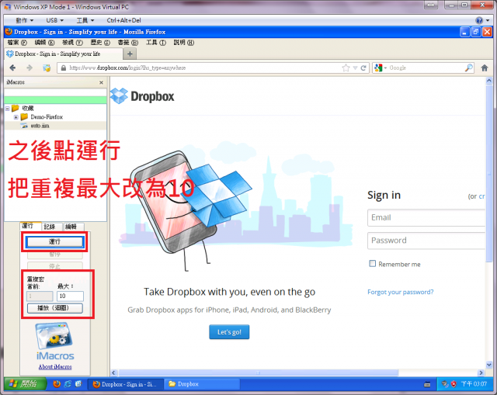497x395 pixels.
Task: Click the Password input field
Action: 426,241
